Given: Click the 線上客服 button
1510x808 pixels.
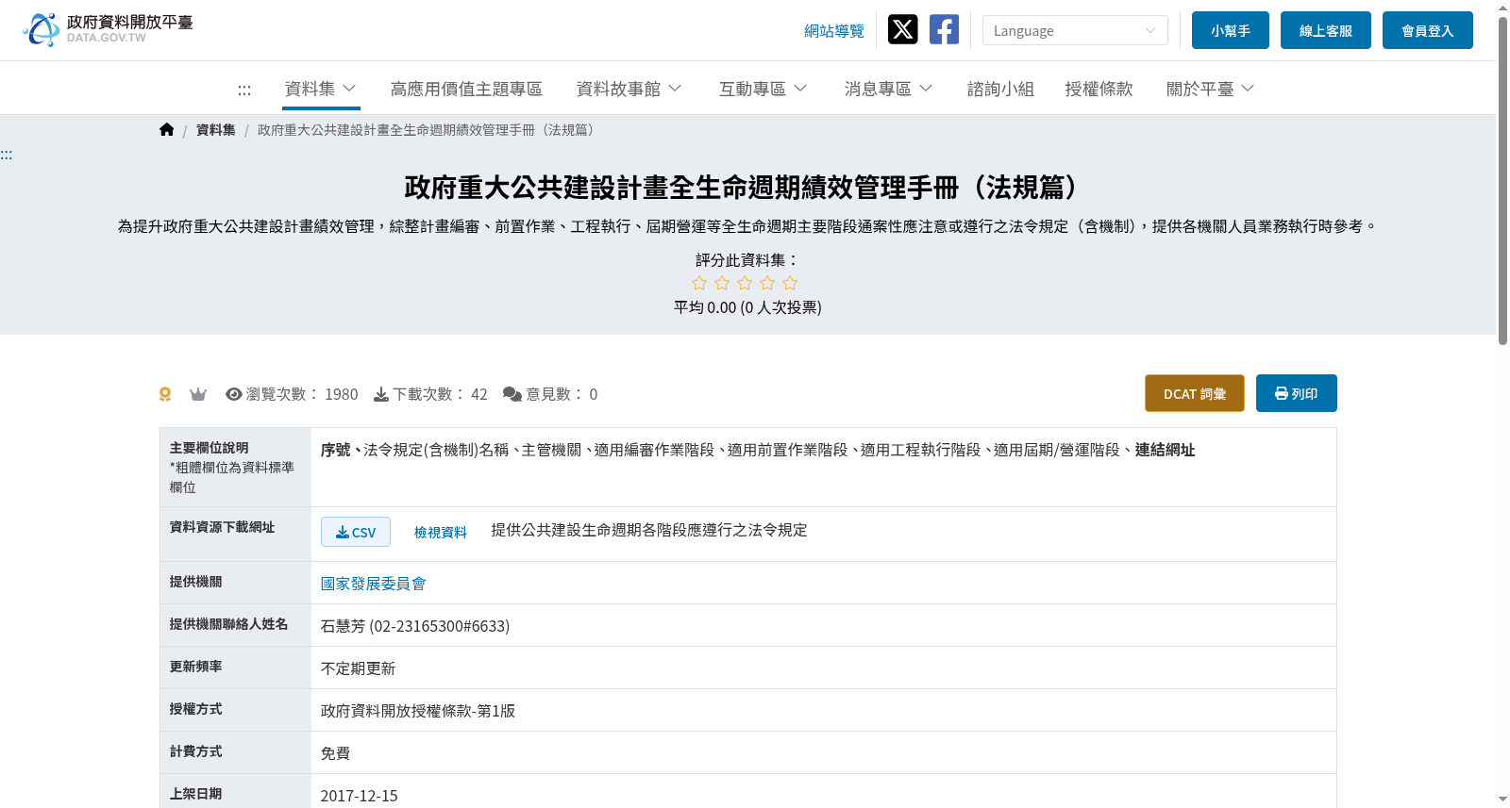Looking at the screenshot, I should click(x=1326, y=30).
